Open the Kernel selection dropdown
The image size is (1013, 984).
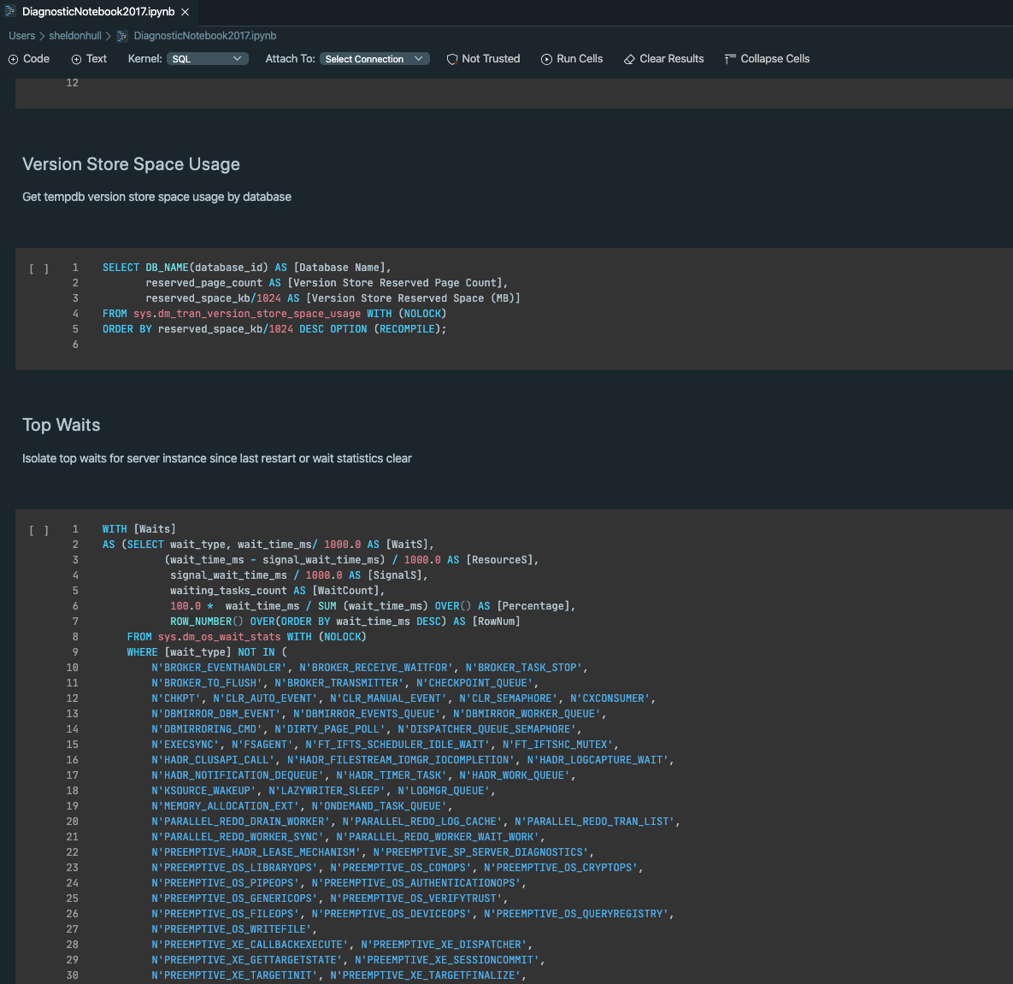[207, 58]
